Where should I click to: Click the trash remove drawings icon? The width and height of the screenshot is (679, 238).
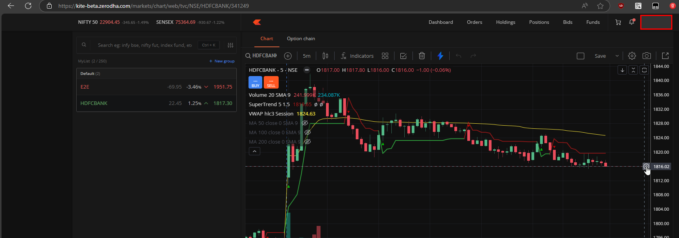(422, 56)
